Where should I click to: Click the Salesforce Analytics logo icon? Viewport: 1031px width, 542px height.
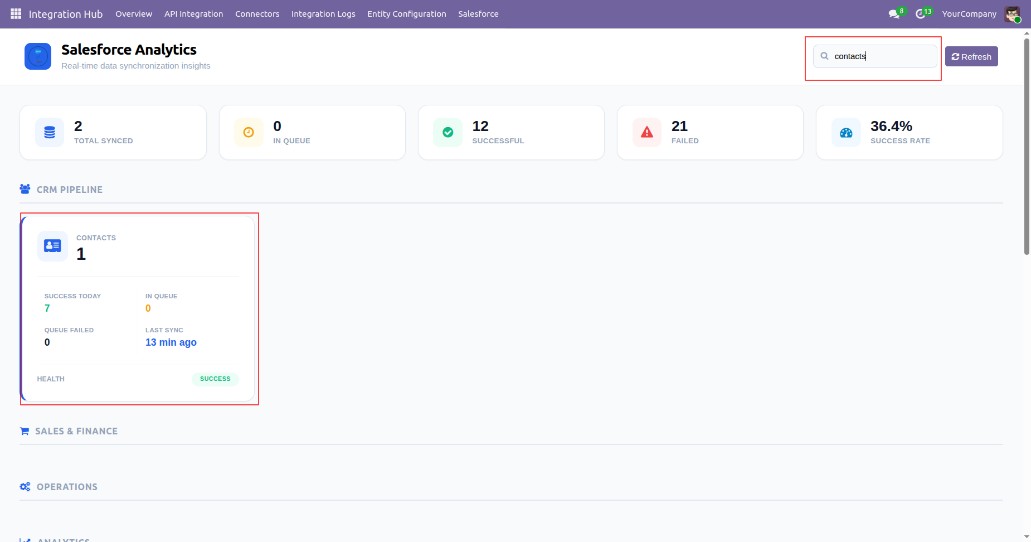click(x=38, y=56)
